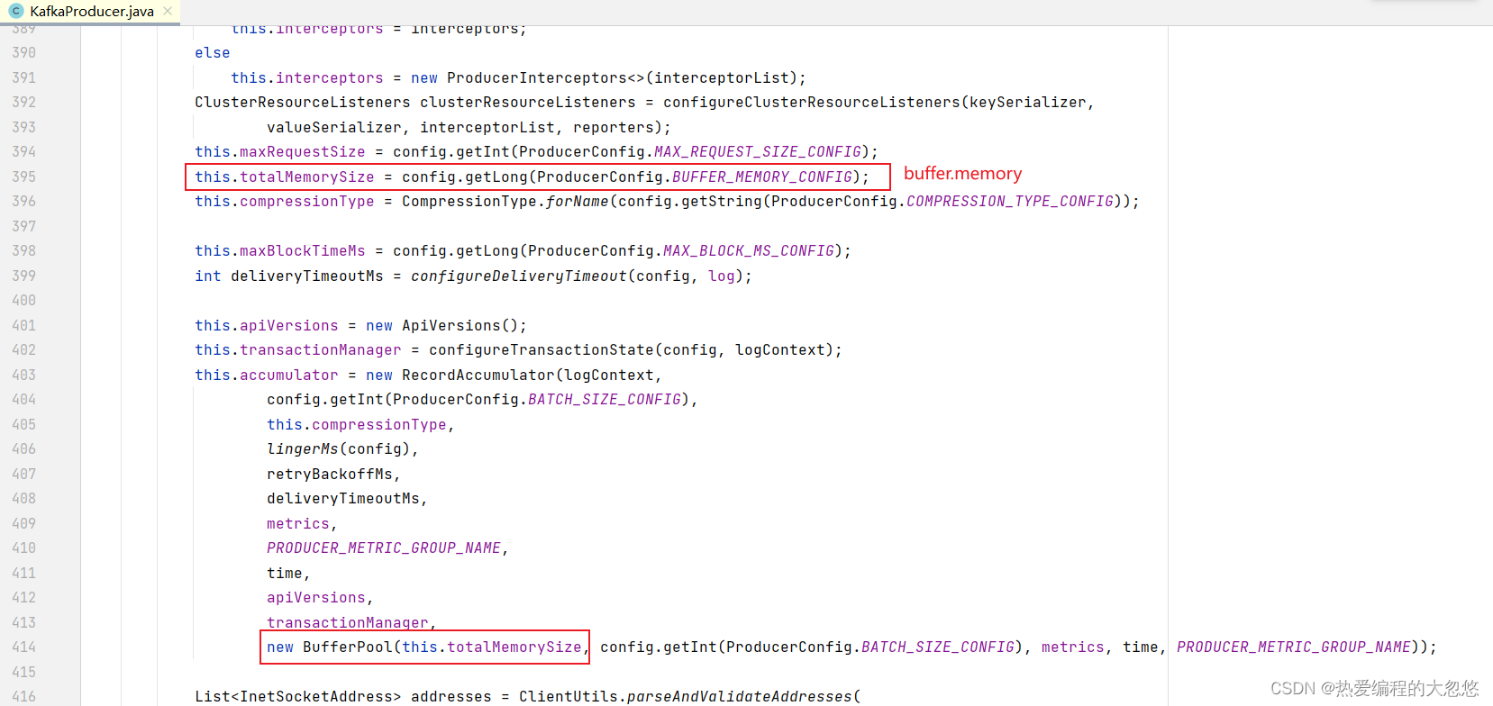
Task: Click forName method on line 396
Action: tap(578, 201)
